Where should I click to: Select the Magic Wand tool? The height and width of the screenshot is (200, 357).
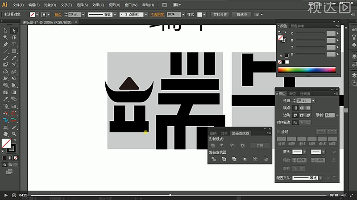coord(5,37)
